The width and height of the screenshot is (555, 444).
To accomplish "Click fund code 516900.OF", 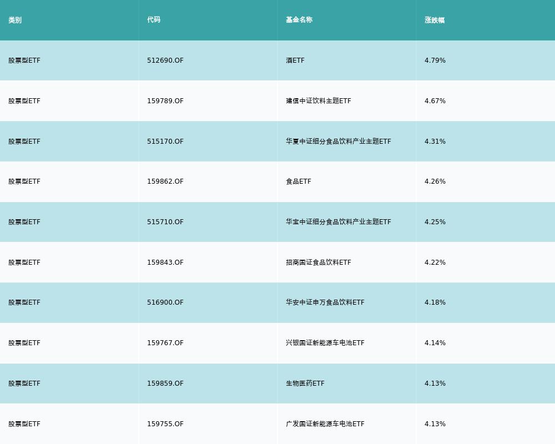I will (x=165, y=302).
